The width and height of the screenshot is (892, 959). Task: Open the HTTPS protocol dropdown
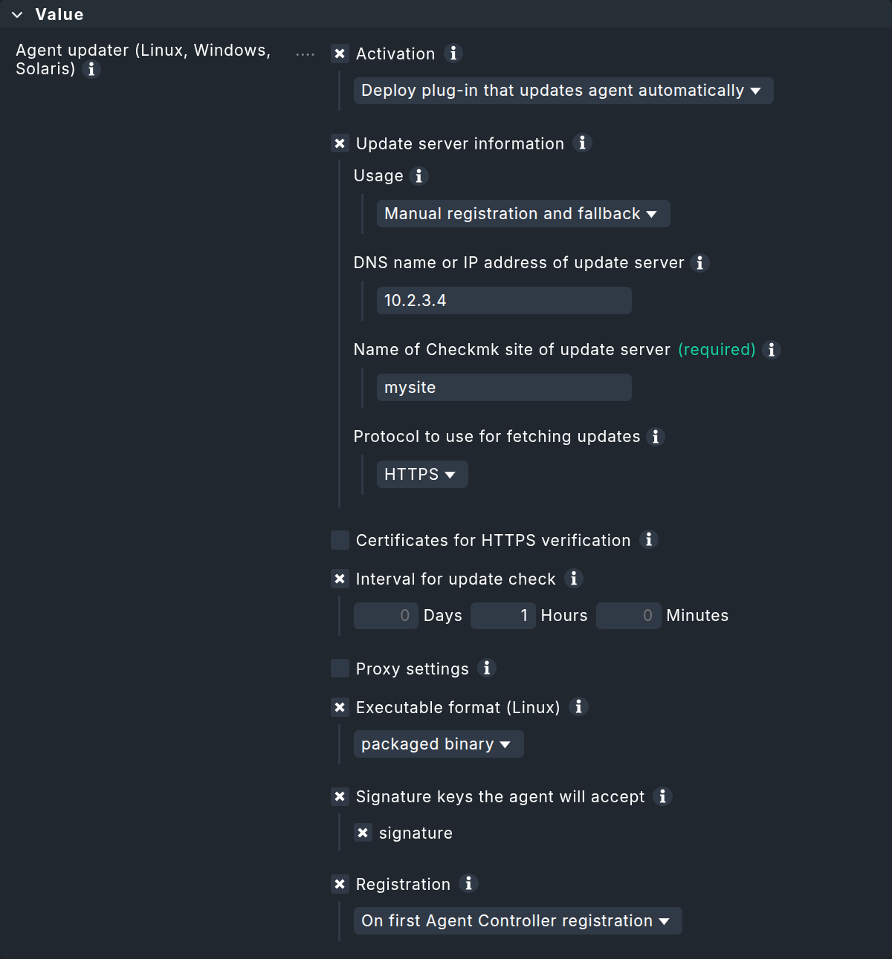pyautogui.click(x=421, y=474)
